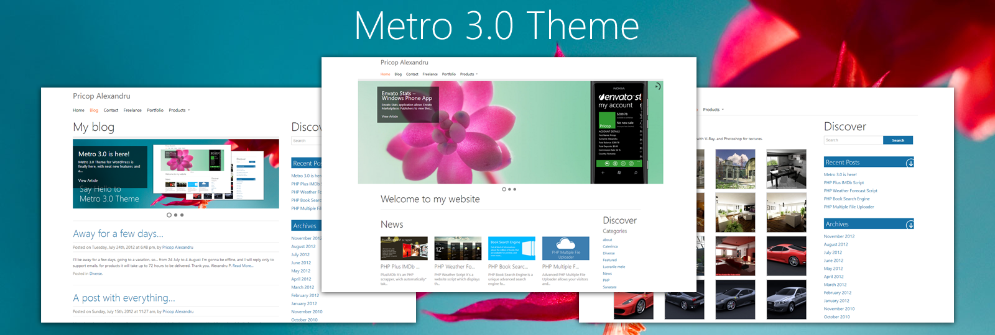
Task: Click the Archives widget down-arrow icon
Action: click(910, 225)
